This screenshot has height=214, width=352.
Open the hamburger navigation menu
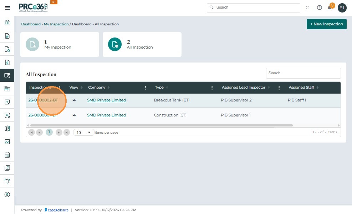(7, 8)
